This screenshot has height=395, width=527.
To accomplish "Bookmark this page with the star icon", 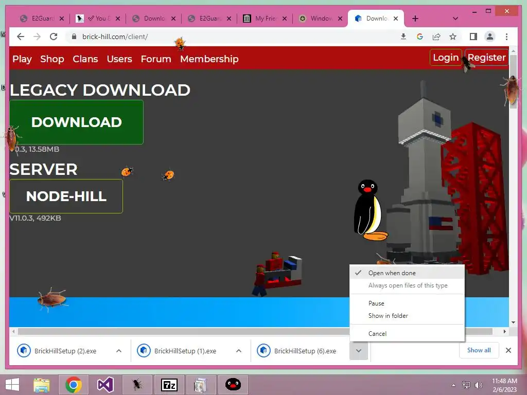I will [453, 37].
